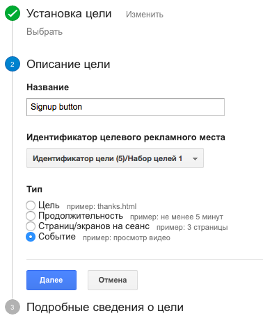263x327 pixels.
Task: Click the Изменить link
Action: tap(145, 15)
